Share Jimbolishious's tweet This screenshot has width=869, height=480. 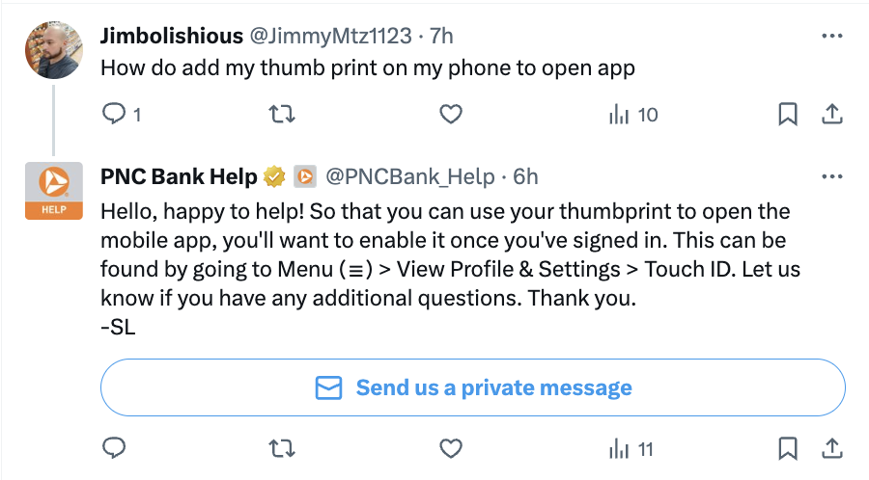[830, 115]
